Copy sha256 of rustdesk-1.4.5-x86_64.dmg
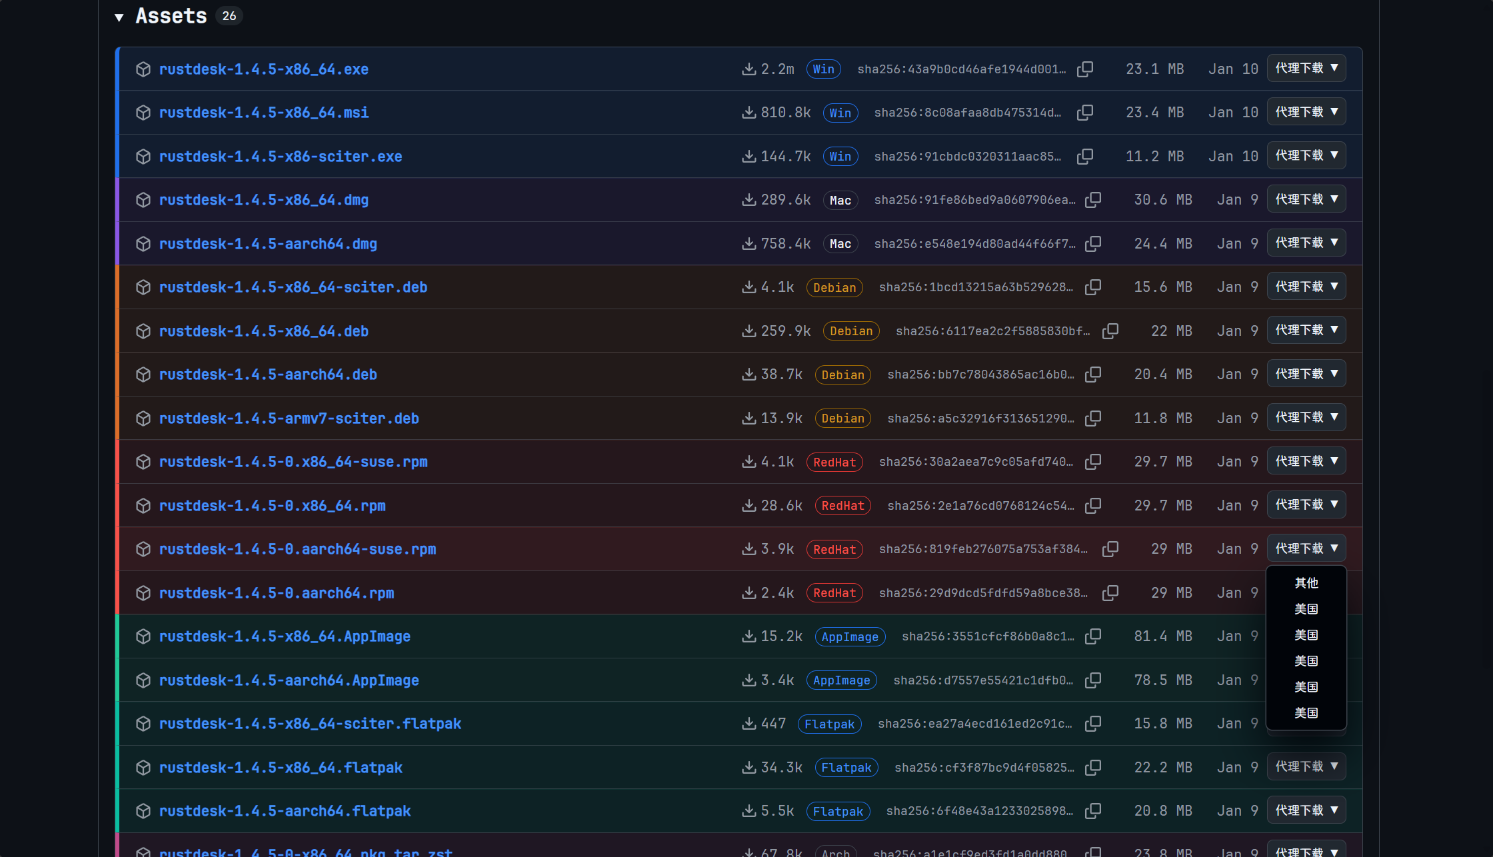This screenshot has width=1493, height=857. tap(1093, 200)
